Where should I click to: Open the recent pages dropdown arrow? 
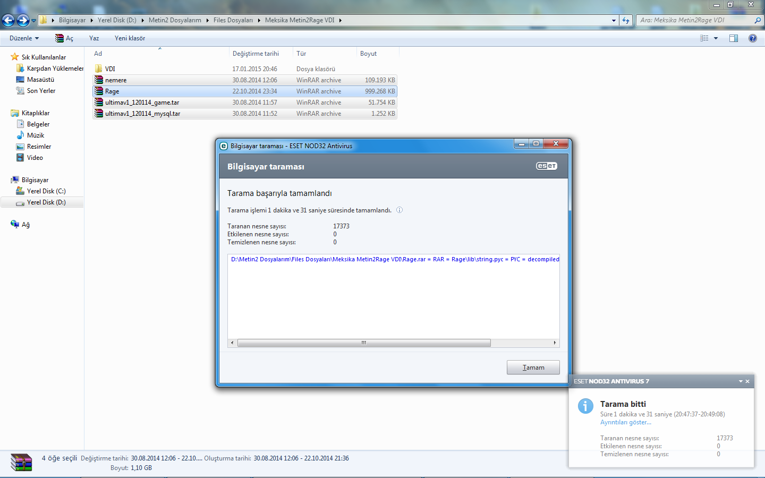tap(33, 21)
